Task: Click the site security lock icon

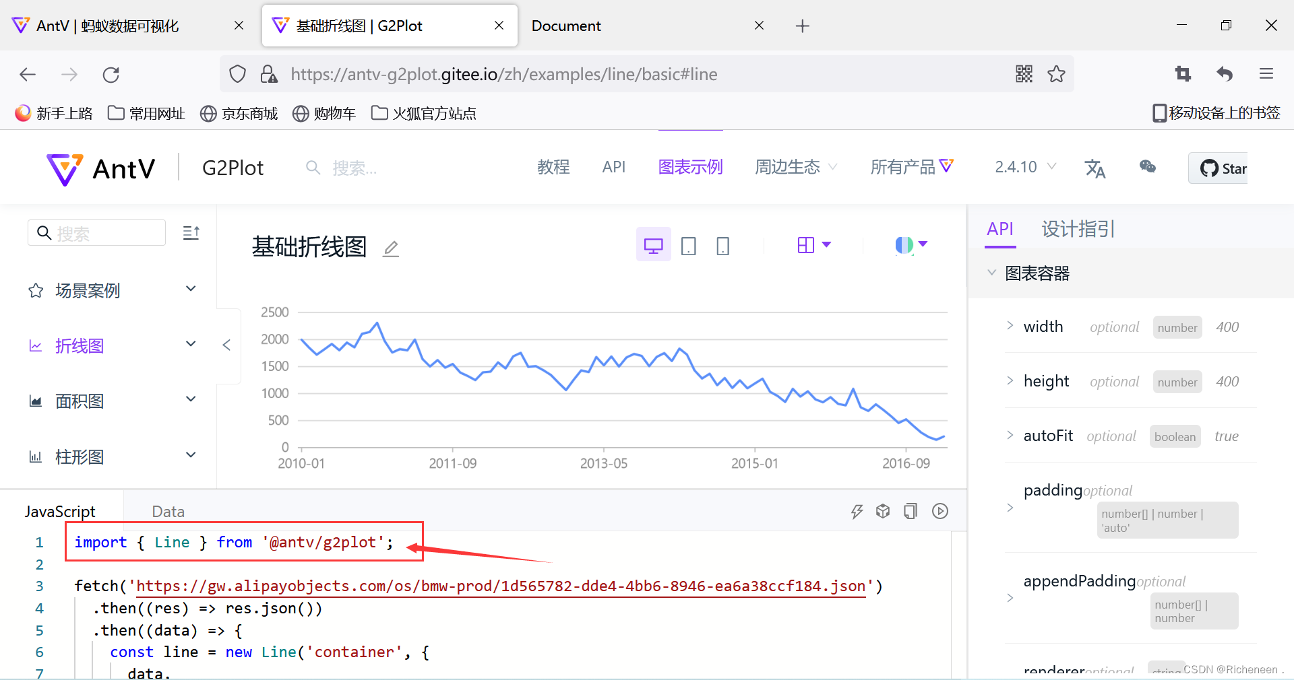Action: point(269,74)
